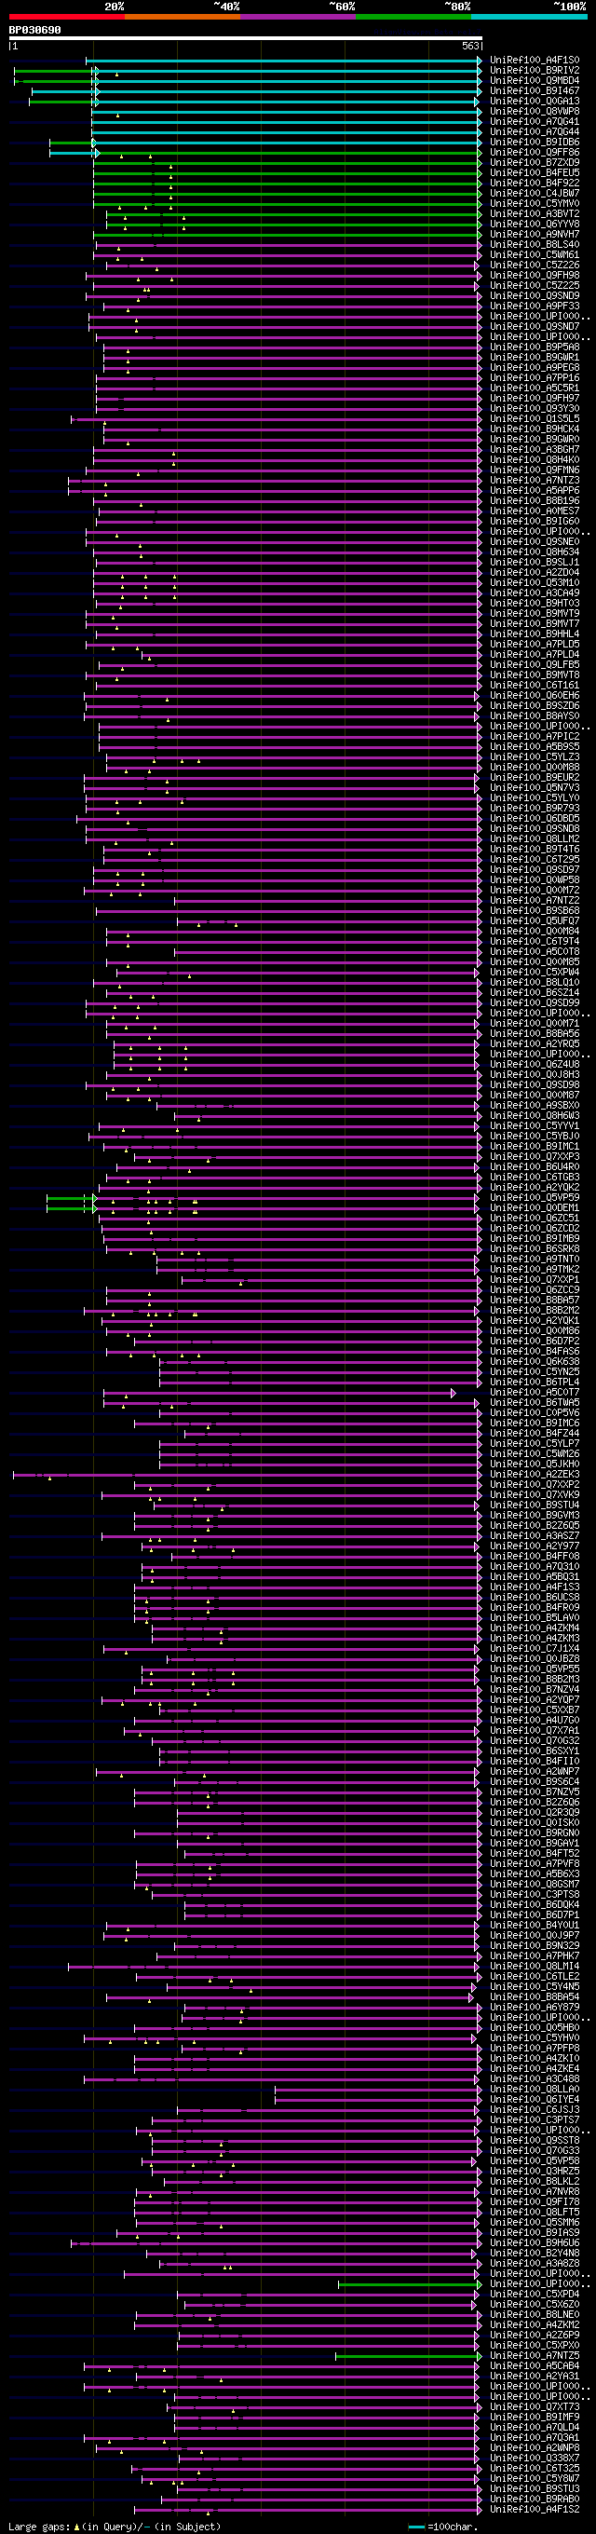The height and width of the screenshot is (2534, 596).
Task: Select the UniRef100_C5WM61 label
Action: (535, 254)
